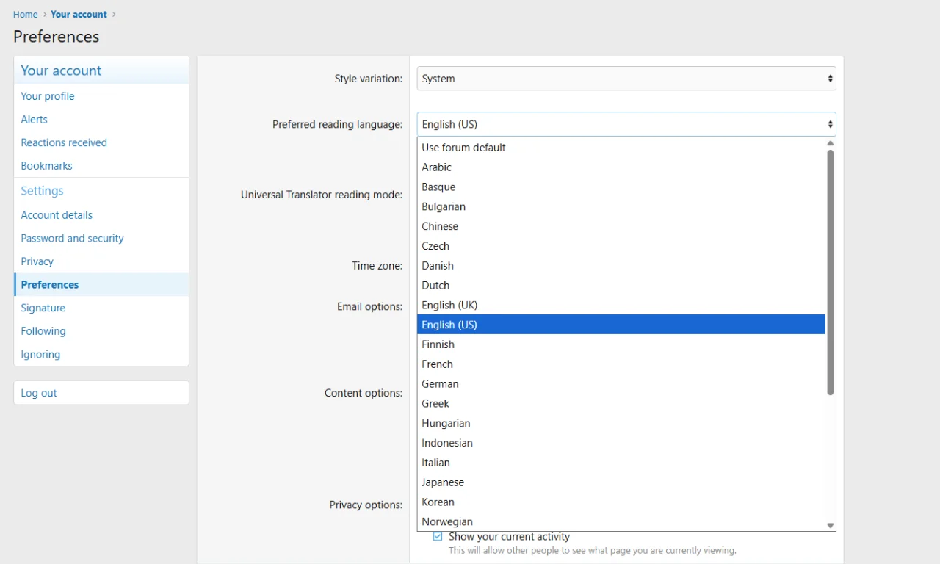940x564 pixels.
Task: Select Preferences in the sidebar
Action: pos(101,285)
